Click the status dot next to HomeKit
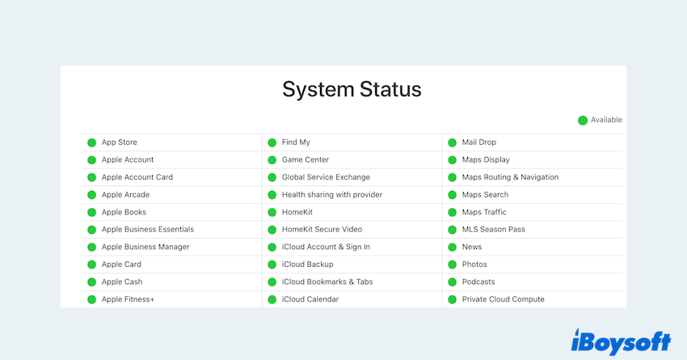Screen dimensions: 687x360 (272, 213)
